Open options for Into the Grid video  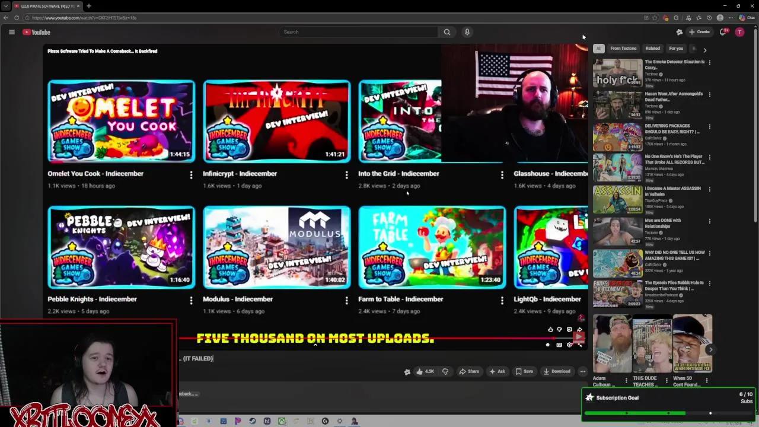click(x=502, y=175)
